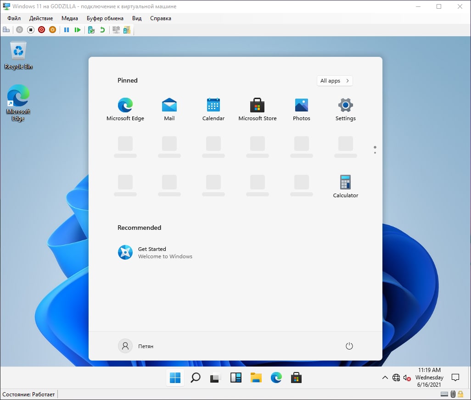Viewport: 471px width, 400px height.
Task: Open the Медиа menu
Action: point(70,18)
